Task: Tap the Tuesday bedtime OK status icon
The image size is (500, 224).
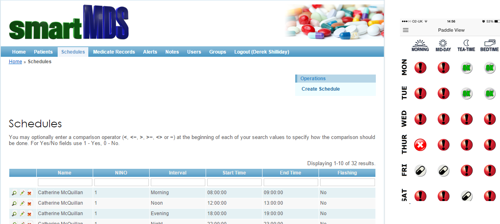Action: click(x=490, y=93)
